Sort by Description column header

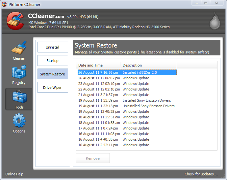[x=148, y=65]
